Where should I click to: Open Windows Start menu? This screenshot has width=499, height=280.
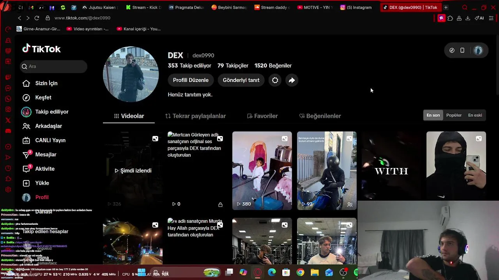pos(141,273)
